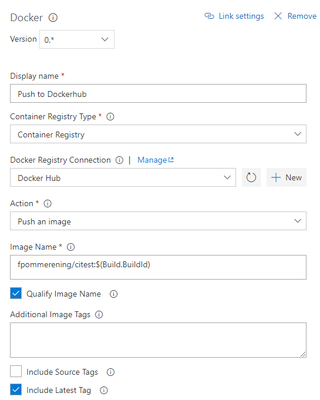
Task: Click info icon beside Docker Registry Connection
Action: pyautogui.click(x=119, y=160)
